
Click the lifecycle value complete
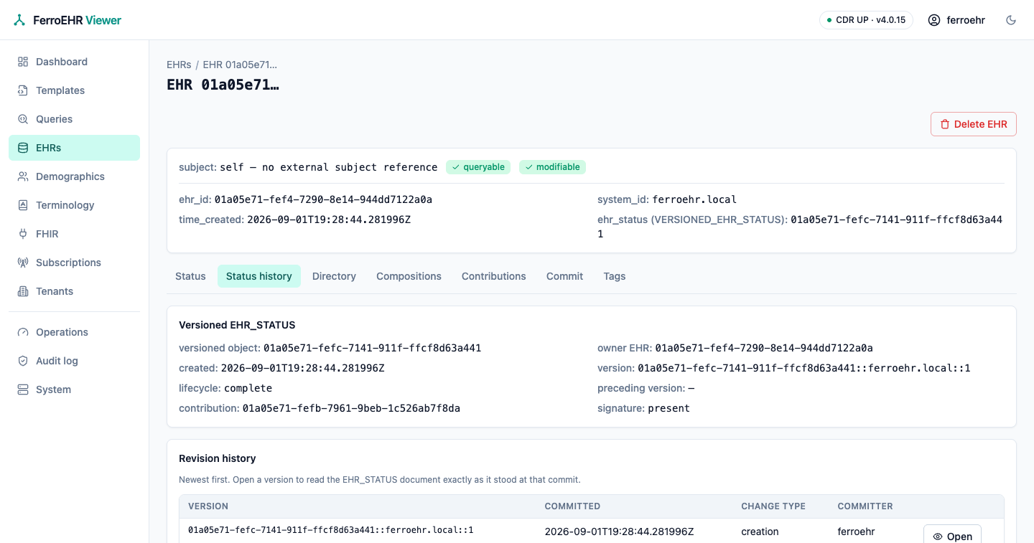pyautogui.click(x=248, y=388)
